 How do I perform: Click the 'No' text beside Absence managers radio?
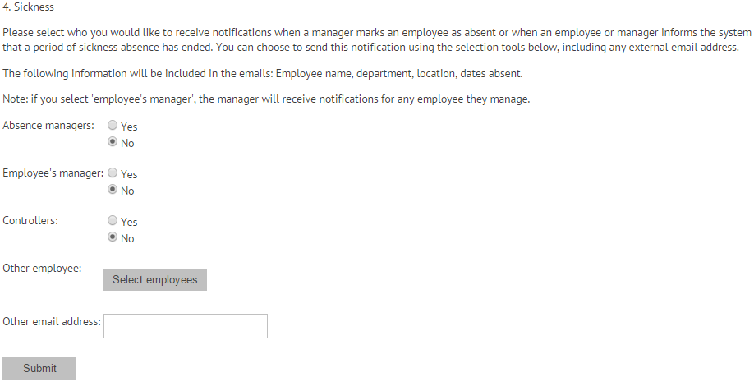(x=127, y=143)
